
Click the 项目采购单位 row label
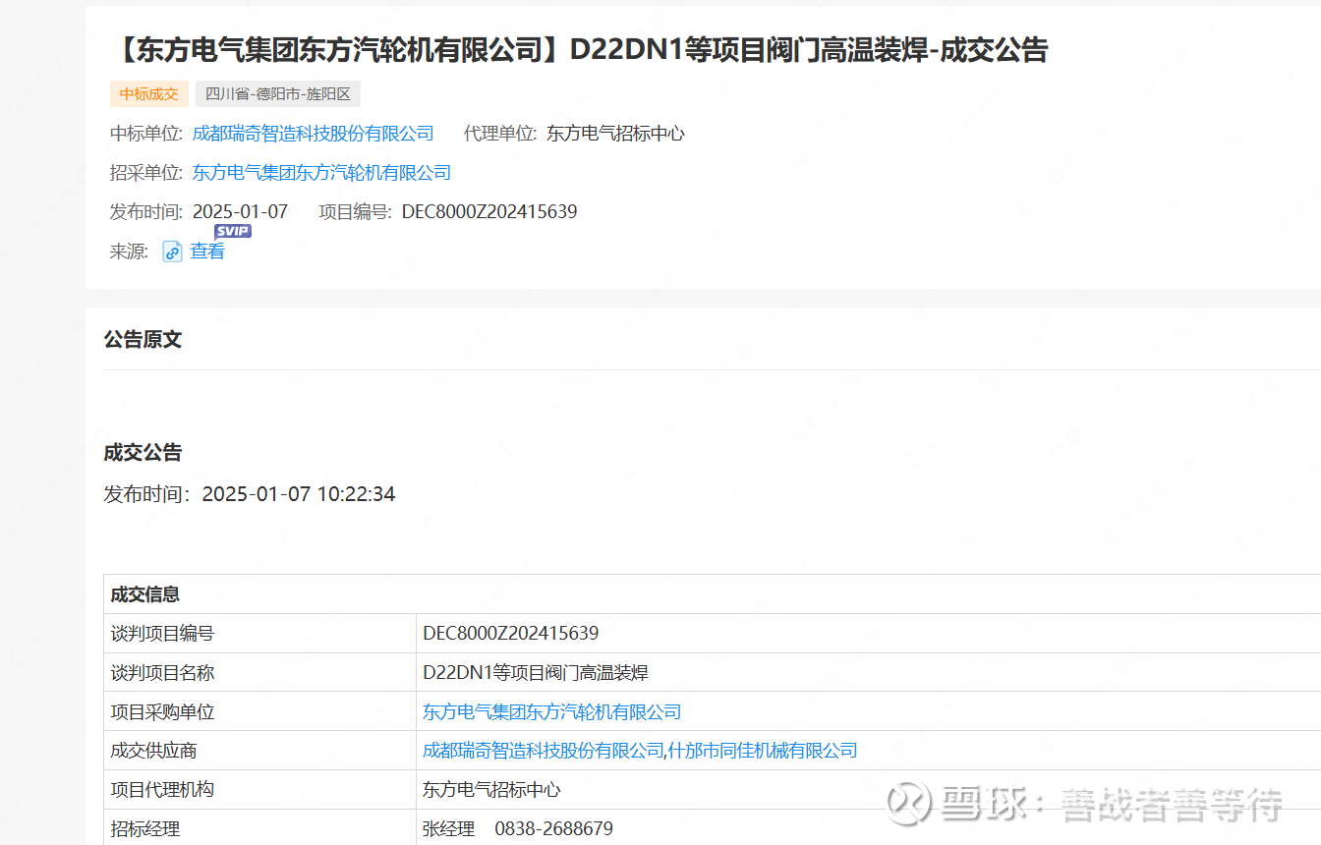(162, 711)
